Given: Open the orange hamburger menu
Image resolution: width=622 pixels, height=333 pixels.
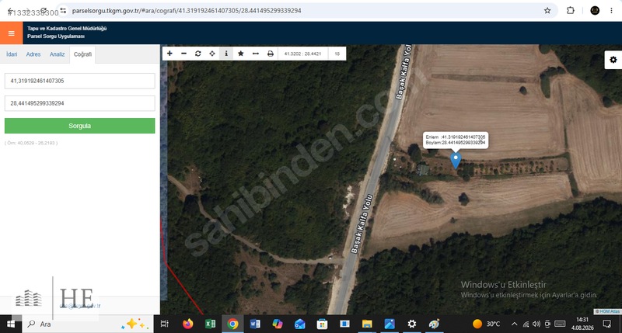Looking at the screenshot, I should pyautogui.click(x=11, y=33).
